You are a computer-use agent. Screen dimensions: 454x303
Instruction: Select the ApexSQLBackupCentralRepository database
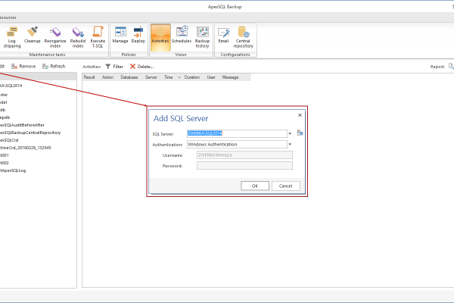coord(30,133)
